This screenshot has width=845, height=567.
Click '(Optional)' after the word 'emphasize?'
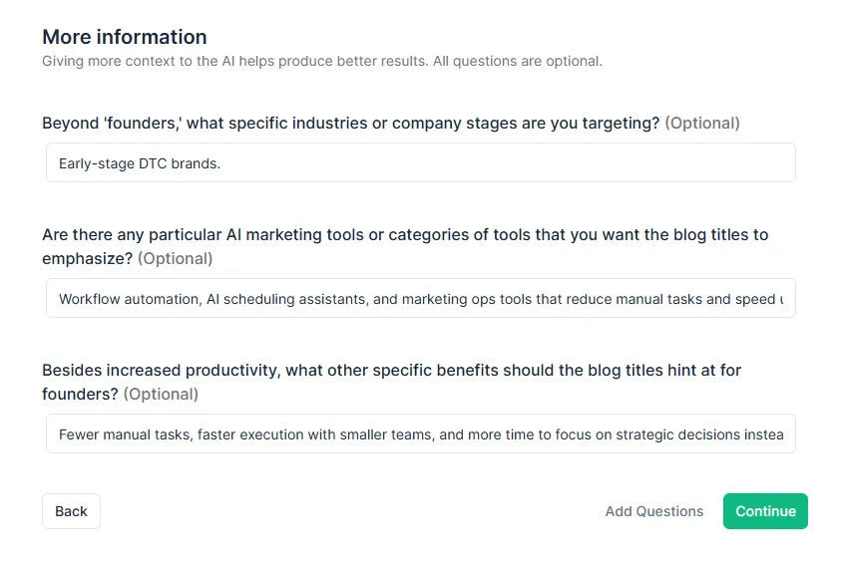175,259
